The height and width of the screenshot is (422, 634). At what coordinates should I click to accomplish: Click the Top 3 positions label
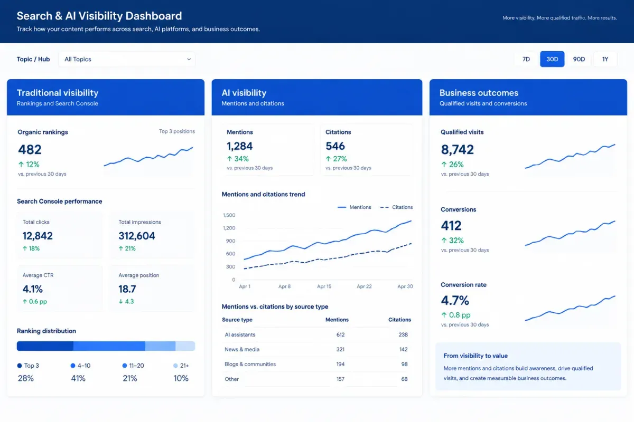pyautogui.click(x=177, y=131)
